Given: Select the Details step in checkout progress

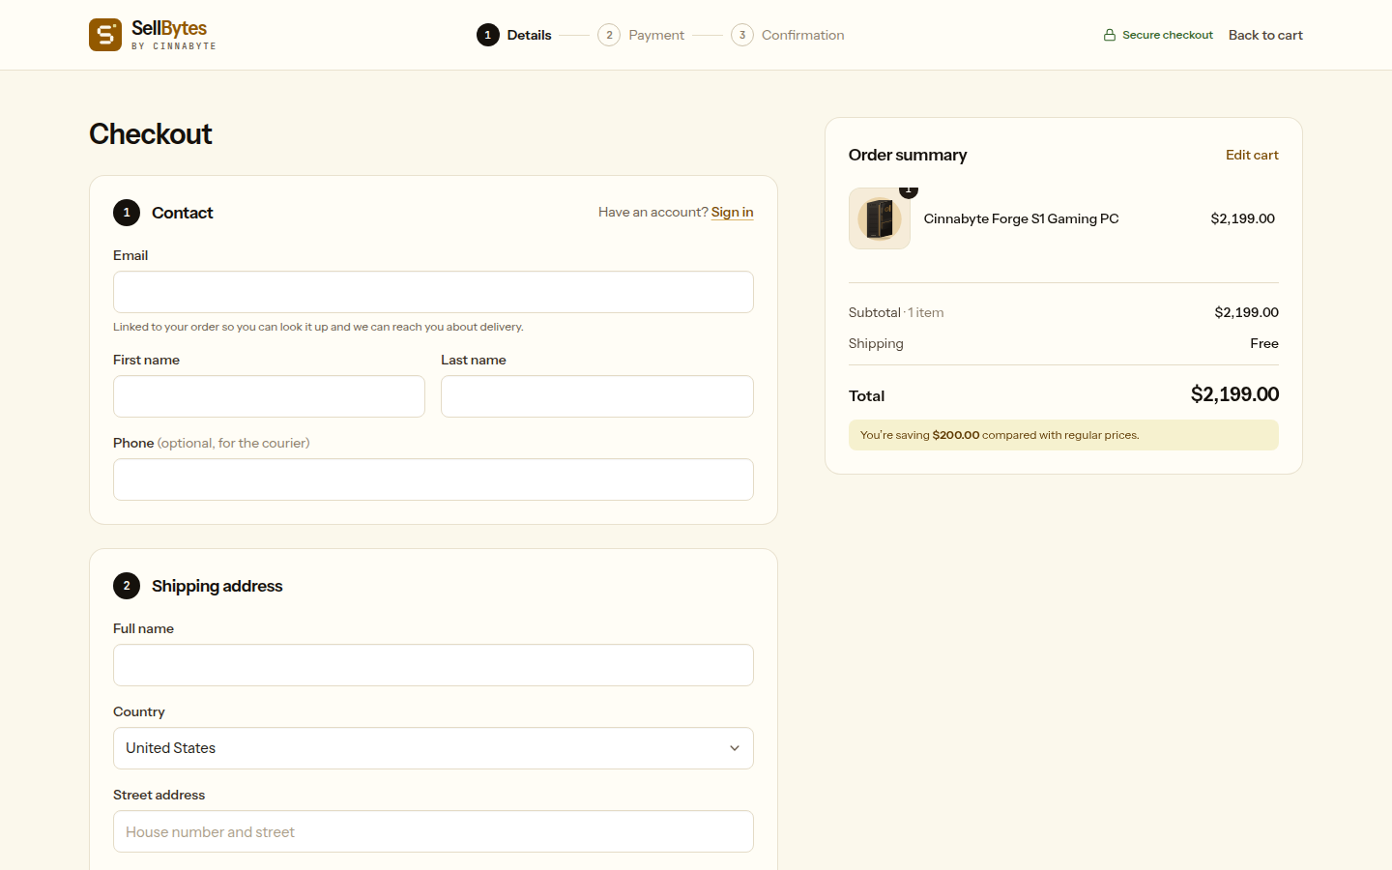Looking at the screenshot, I should click(x=514, y=35).
